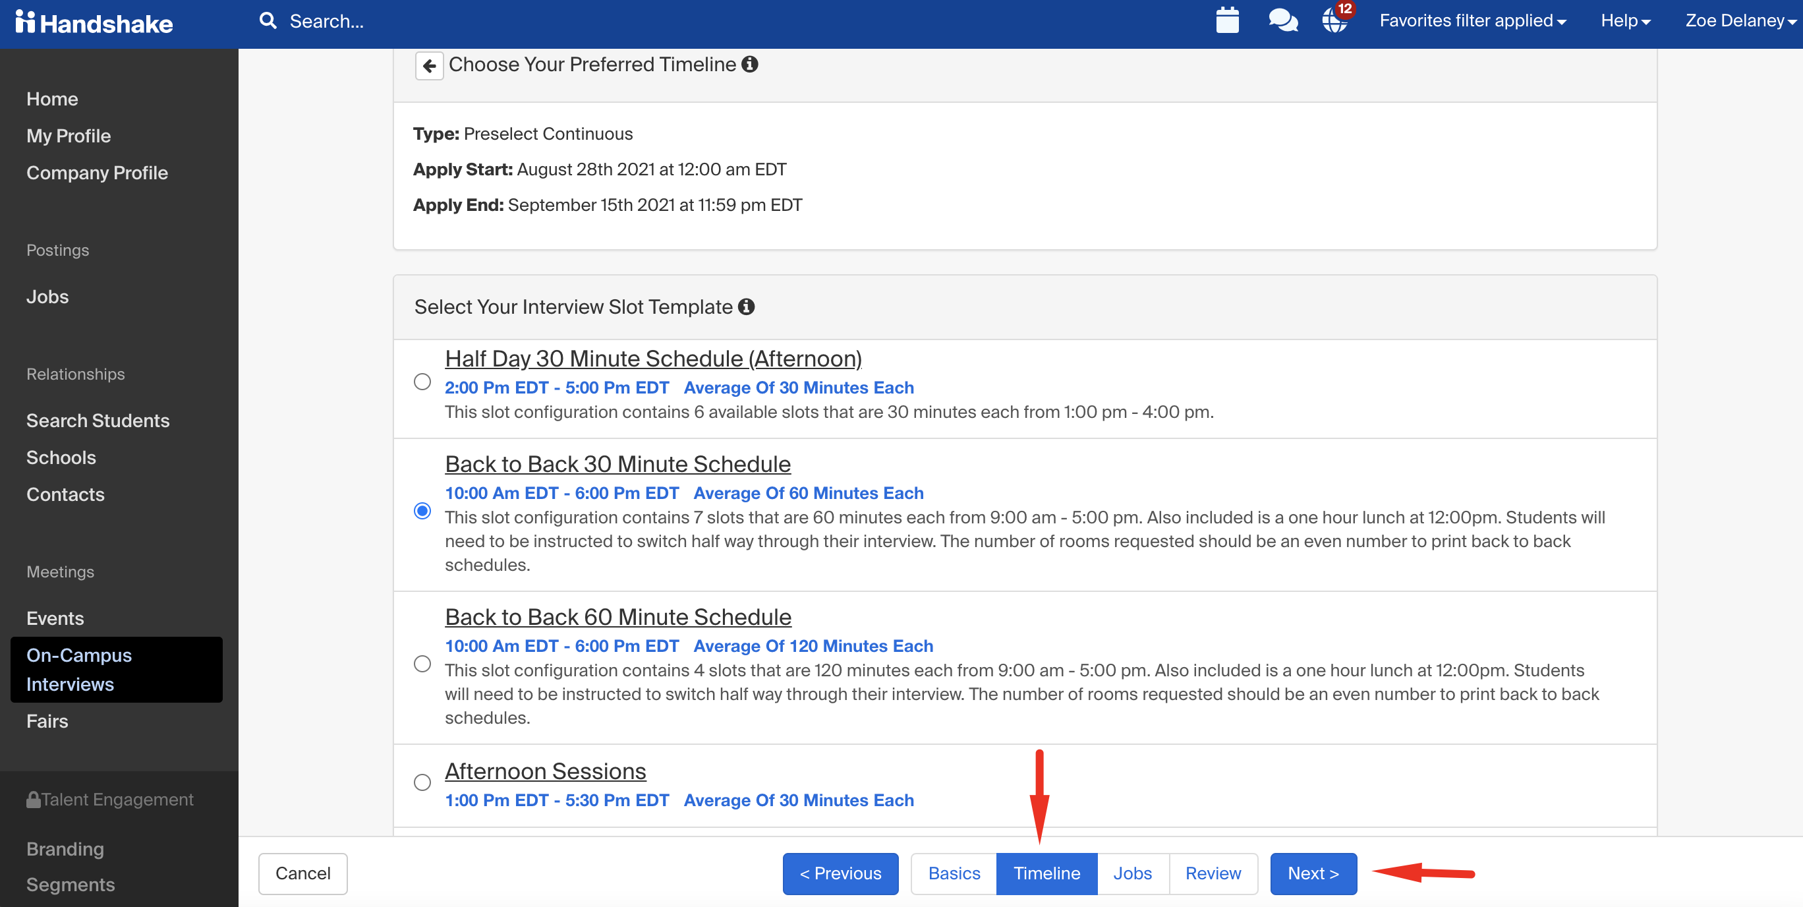The height and width of the screenshot is (907, 1803).
Task: Click Talent Engagement sidebar heading
Action: [x=117, y=799]
